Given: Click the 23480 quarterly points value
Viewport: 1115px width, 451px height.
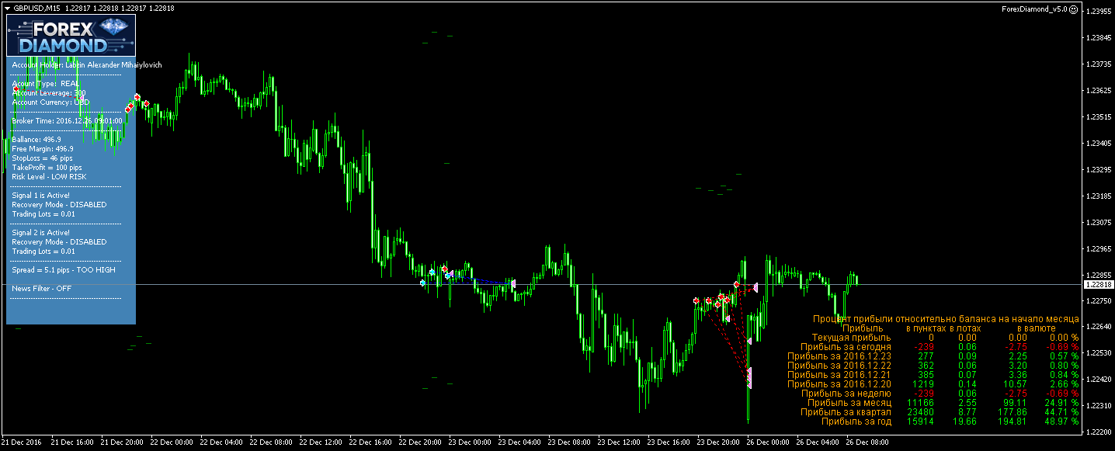Looking at the screenshot, I should (x=919, y=412).
